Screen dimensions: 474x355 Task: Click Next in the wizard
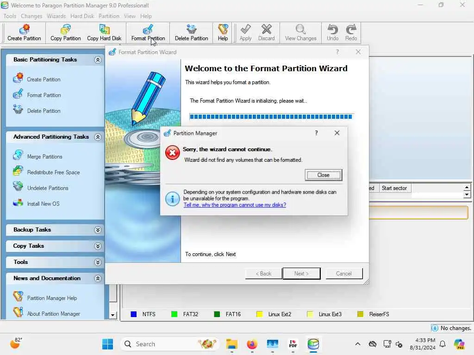pyautogui.click(x=301, y=274)
